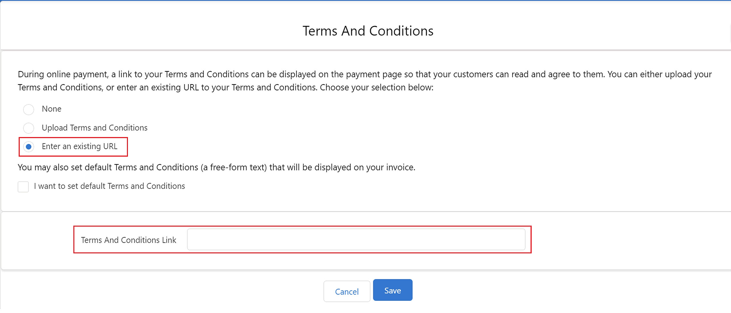Viewport: 731px width, 313px height.
Task: Select the Enter an existing URL radio
Action: [29, 147]
